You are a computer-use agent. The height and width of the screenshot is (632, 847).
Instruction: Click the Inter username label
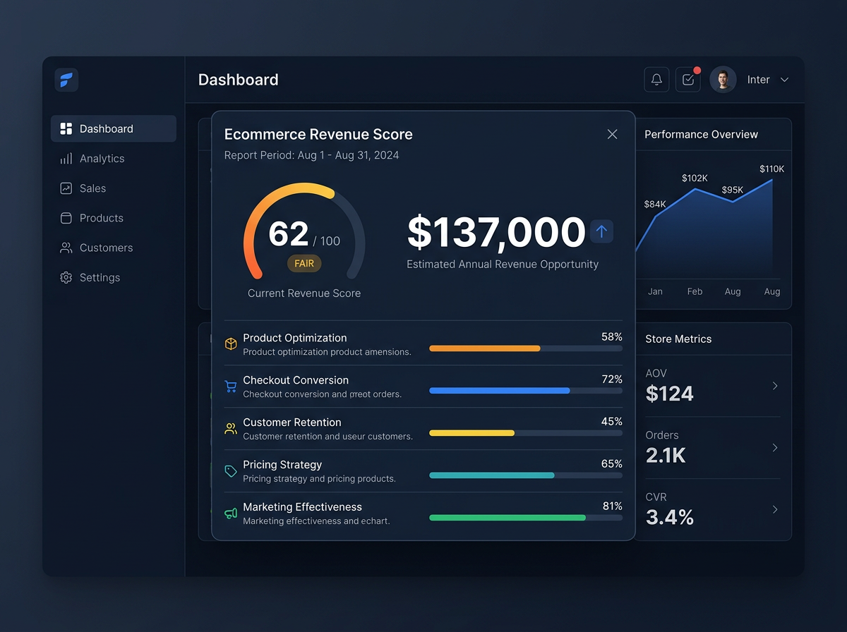[x=758, y=80]
